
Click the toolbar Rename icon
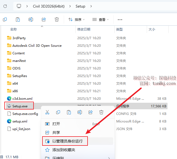[31, 19]
